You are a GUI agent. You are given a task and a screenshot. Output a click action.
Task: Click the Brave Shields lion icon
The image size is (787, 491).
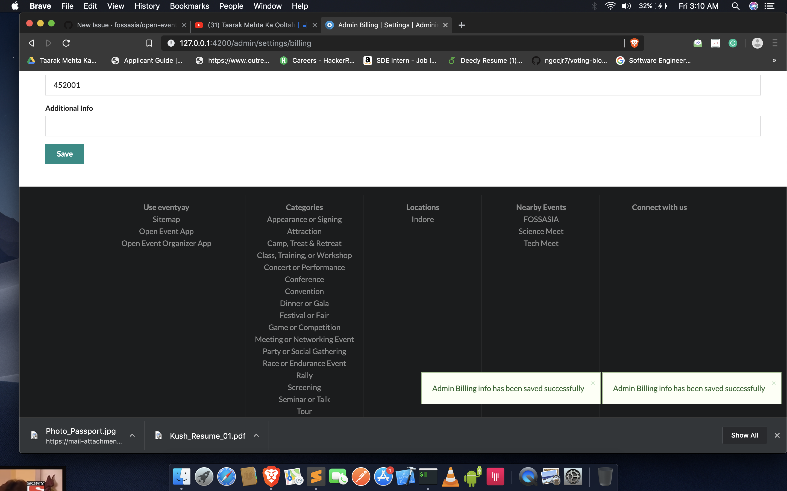634,43
